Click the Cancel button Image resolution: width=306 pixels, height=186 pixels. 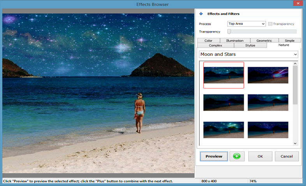tap(287, 156)
